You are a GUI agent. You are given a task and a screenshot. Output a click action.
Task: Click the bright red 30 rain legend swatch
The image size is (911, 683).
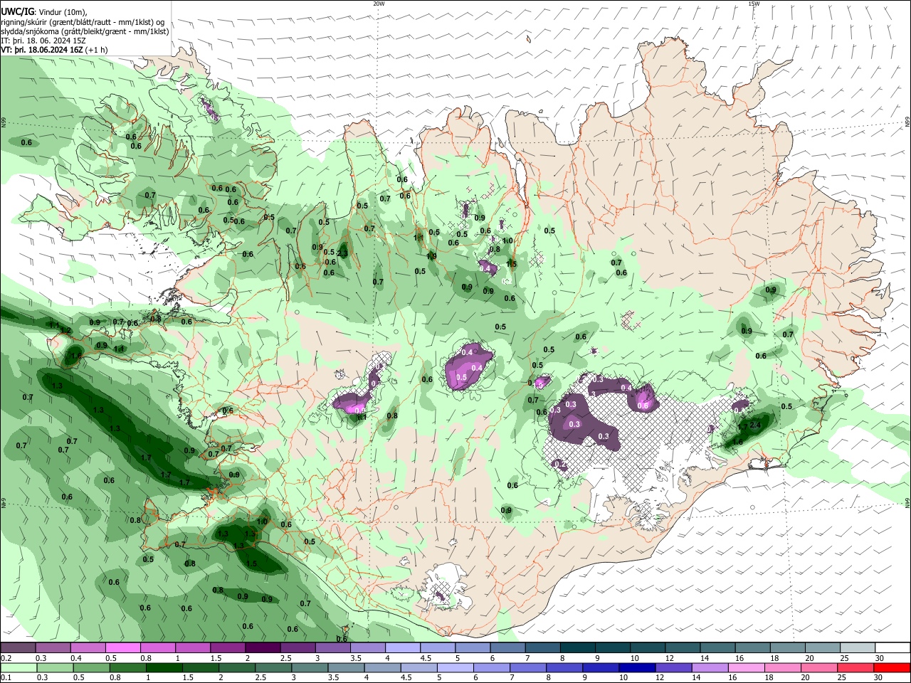pos(892,668)
